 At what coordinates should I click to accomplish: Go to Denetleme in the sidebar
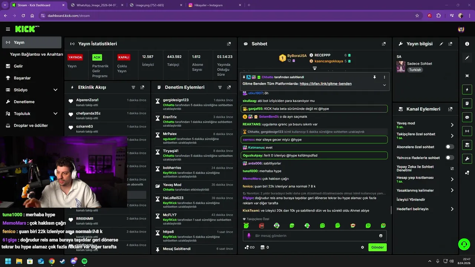pyautogui.click(x=32, y=102)
